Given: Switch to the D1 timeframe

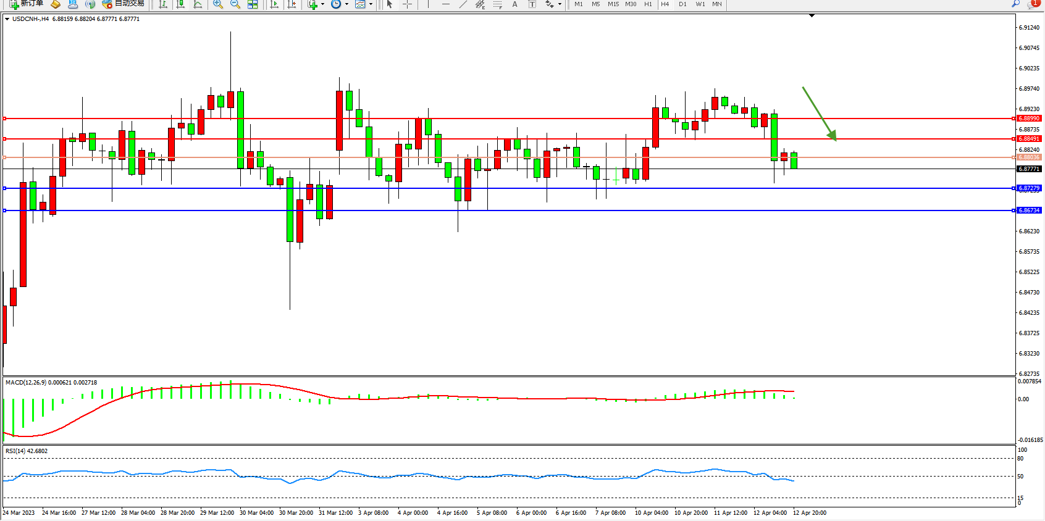Looking at the screenshot, I should tap(682, 4).
